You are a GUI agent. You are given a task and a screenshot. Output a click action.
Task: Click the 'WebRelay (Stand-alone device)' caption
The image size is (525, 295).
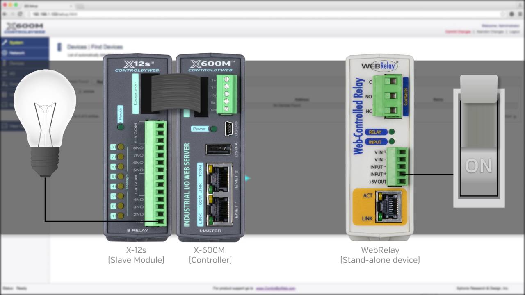(x=380, y=255)
